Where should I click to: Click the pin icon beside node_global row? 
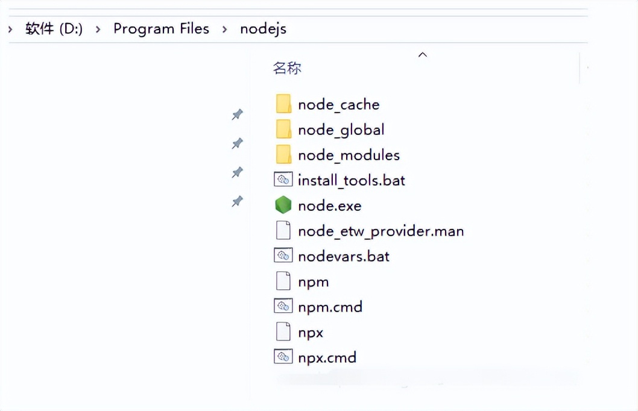(237, 143)
